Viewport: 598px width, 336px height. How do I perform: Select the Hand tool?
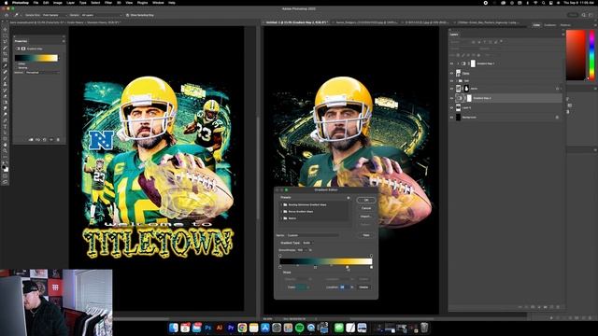click(5, 145)
